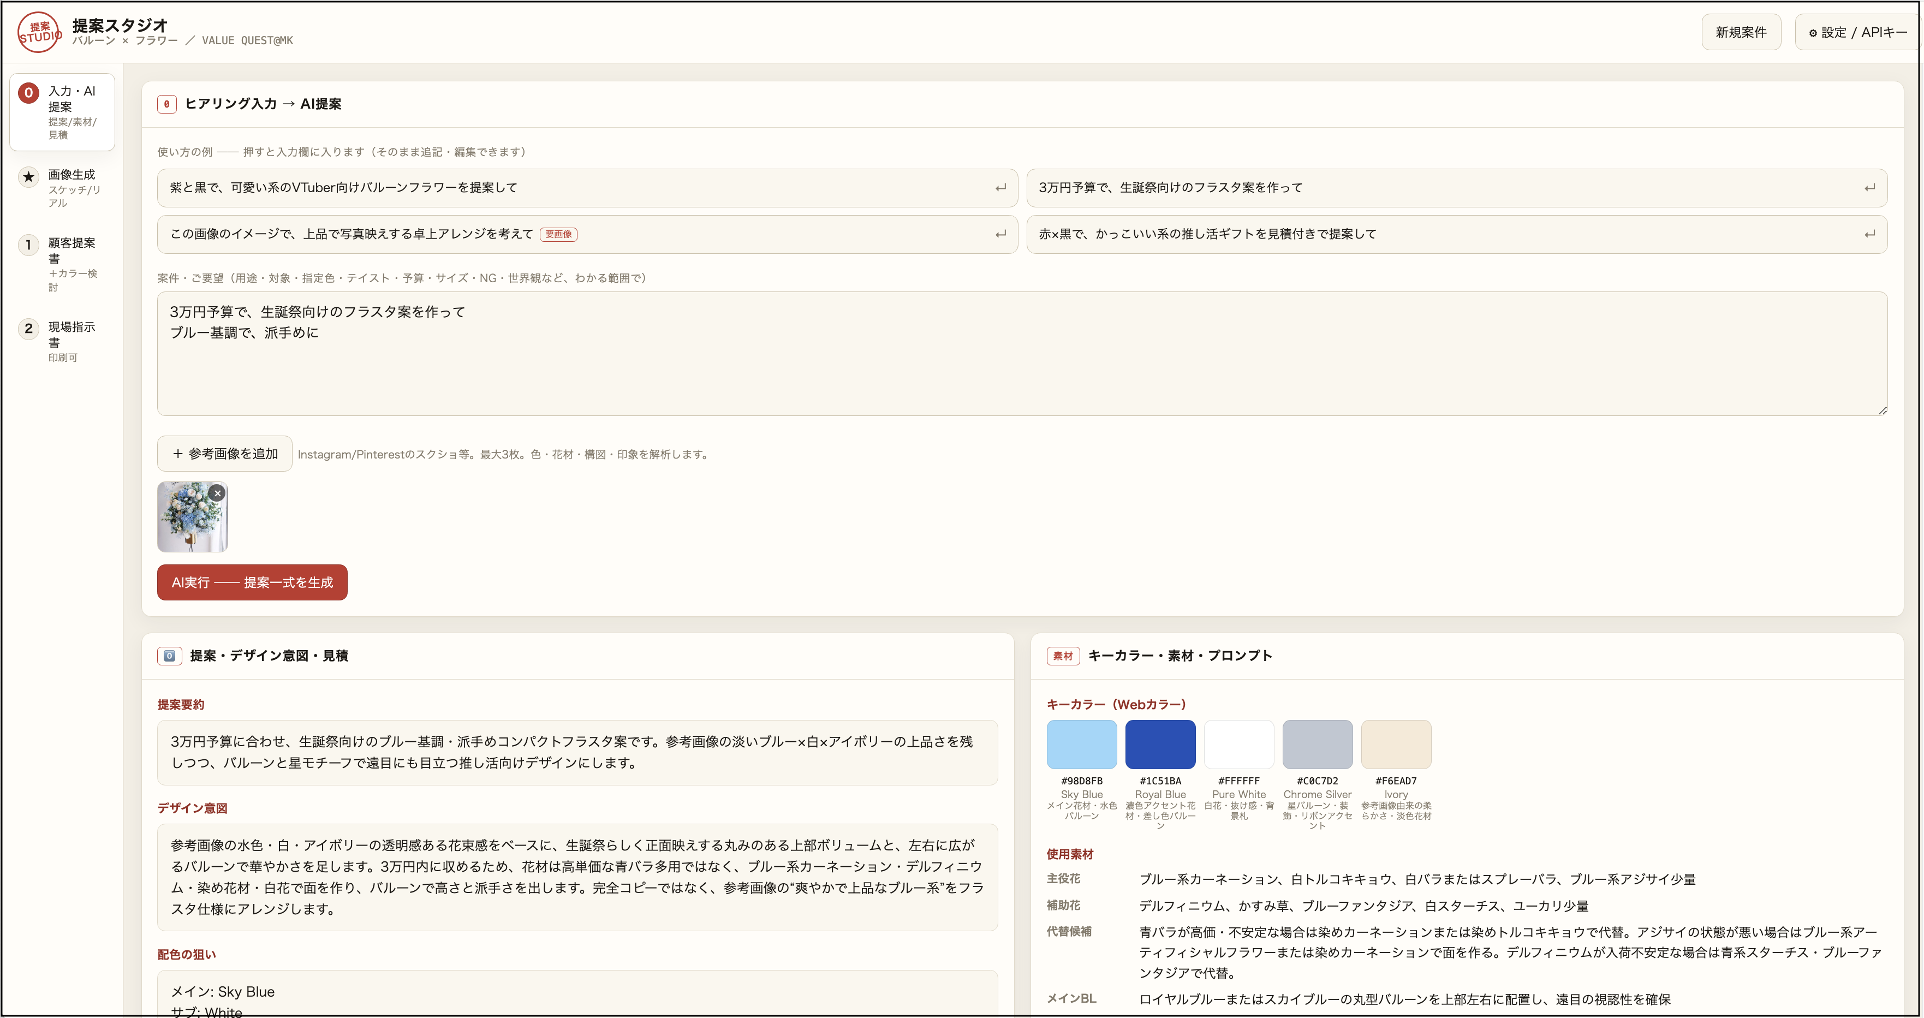Insert example 赤×黒で、かっこいい系の推し活ギフト prompt
This screenshot has height=1018, width=1924.
(1456, 235)
